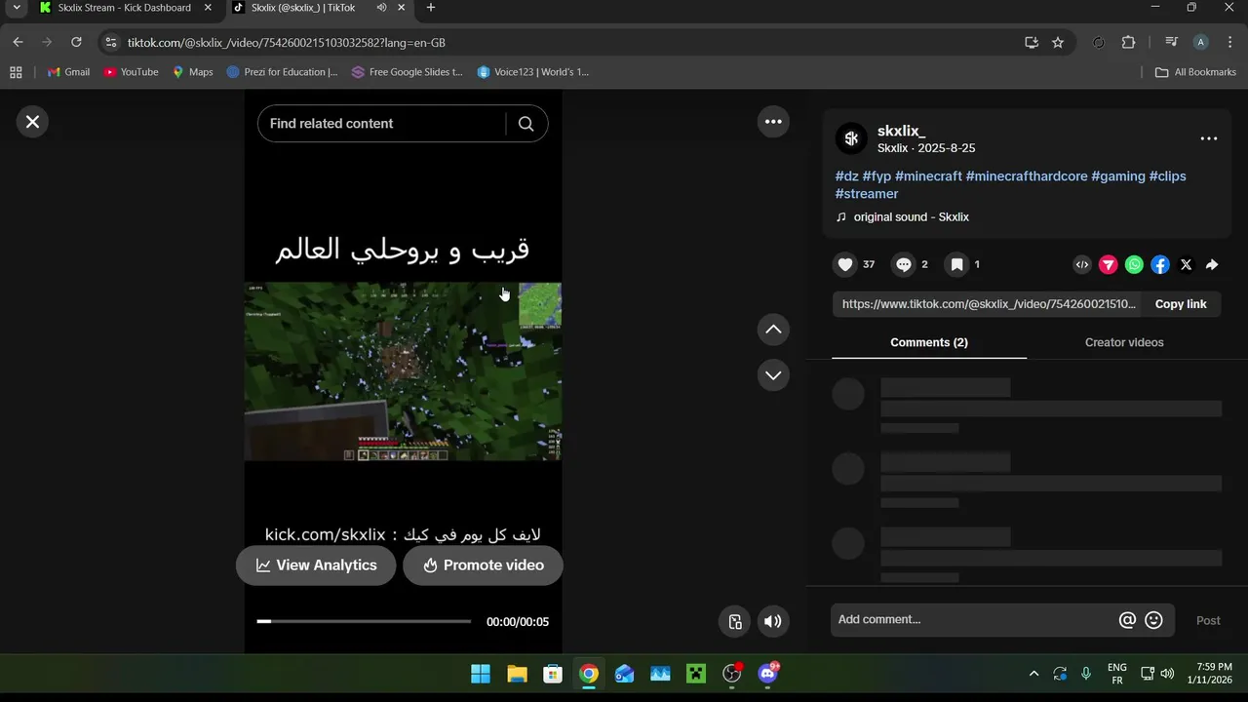The height and width of the screenshot is (702, 1248).
Task: Open skxlix_ profile avatar
Action: coord(851,138)
